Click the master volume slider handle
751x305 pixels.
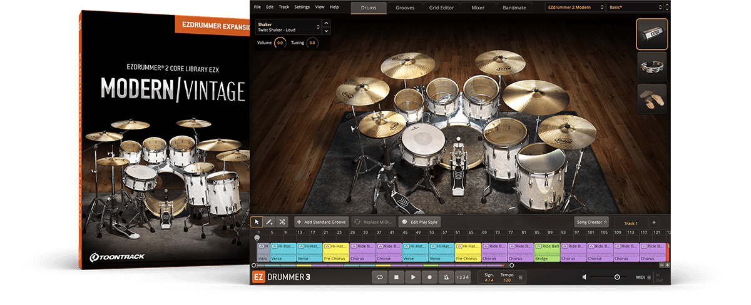click(x=617, y=277)
